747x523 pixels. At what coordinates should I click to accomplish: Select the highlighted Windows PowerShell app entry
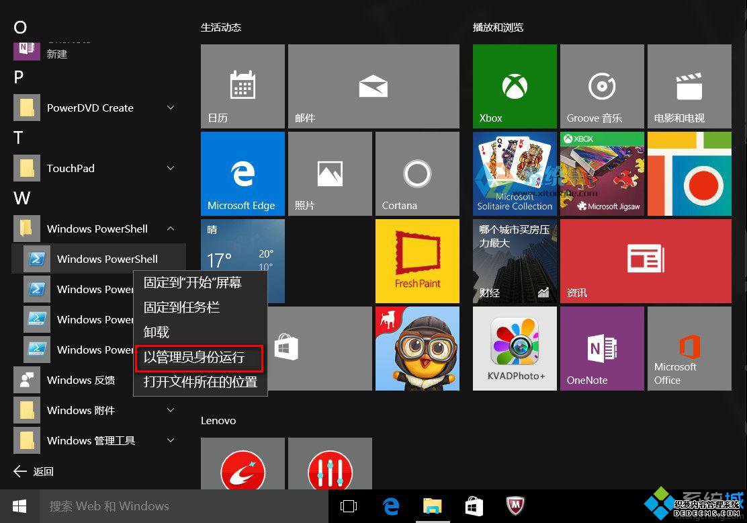(x=99, y=259)
